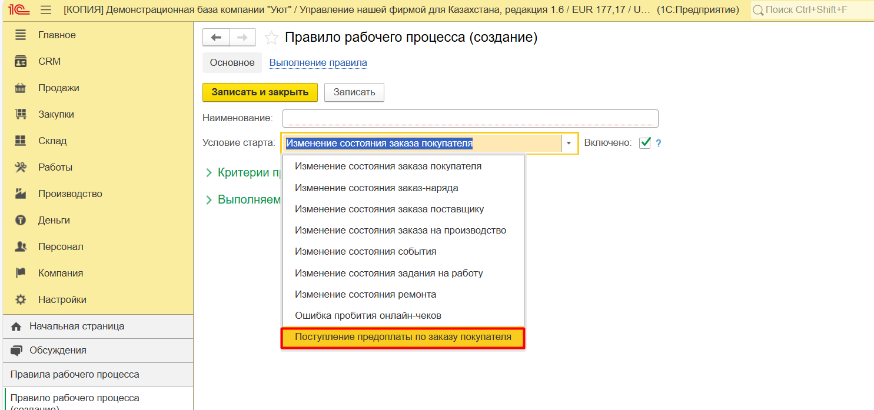874x410 pixels.
Task: Click the Закупки shopping cart icon
Action: (x=21, y=115)
